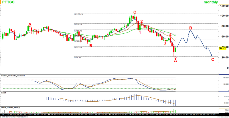Select the Fibonacci 76.4% level label
This screenshot has height=118, width=229.
[78, 24]
